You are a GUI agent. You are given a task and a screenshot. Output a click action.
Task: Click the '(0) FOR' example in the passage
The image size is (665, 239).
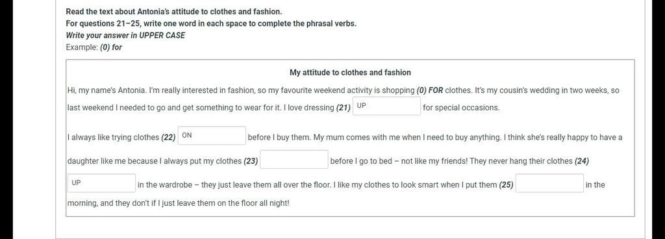click(x=430, y=91)
